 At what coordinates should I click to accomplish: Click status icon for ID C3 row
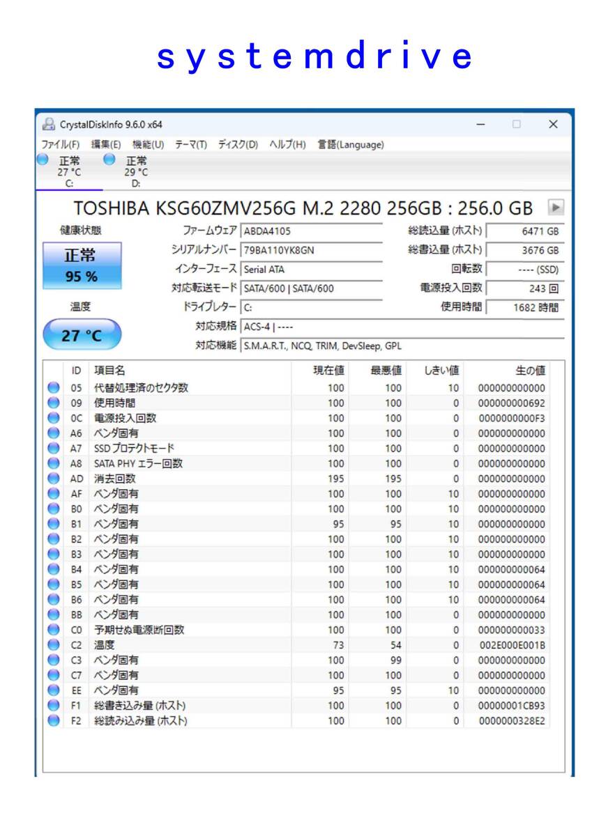(x=53, y=660)
